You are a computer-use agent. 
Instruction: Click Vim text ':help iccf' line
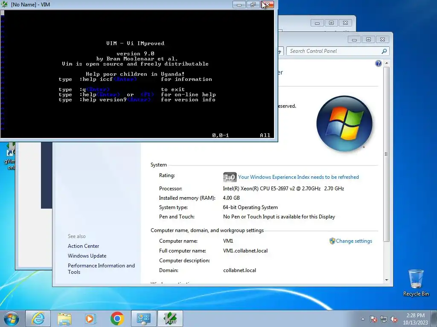135,79
